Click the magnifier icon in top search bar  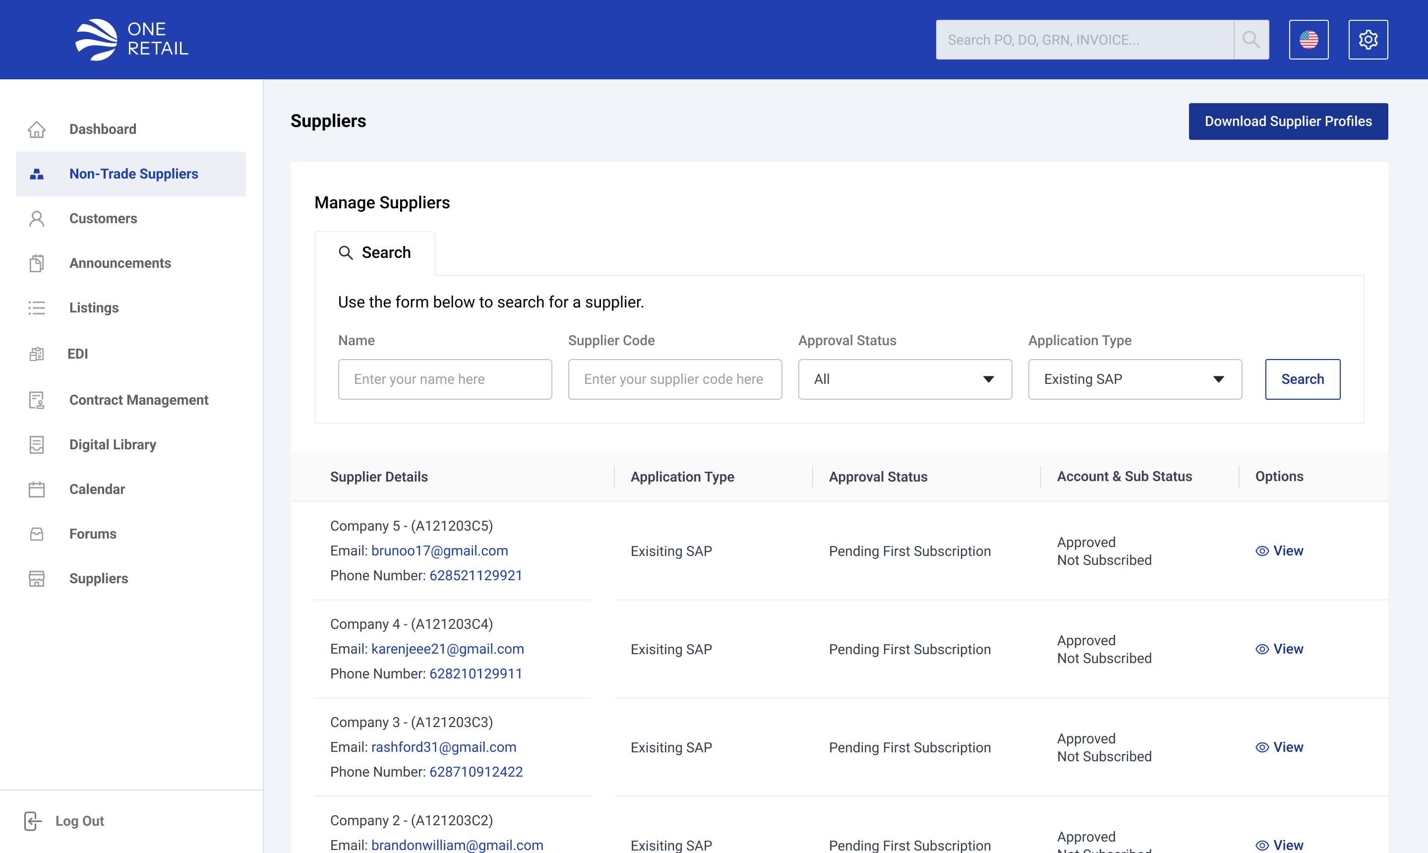(1251, 40)
